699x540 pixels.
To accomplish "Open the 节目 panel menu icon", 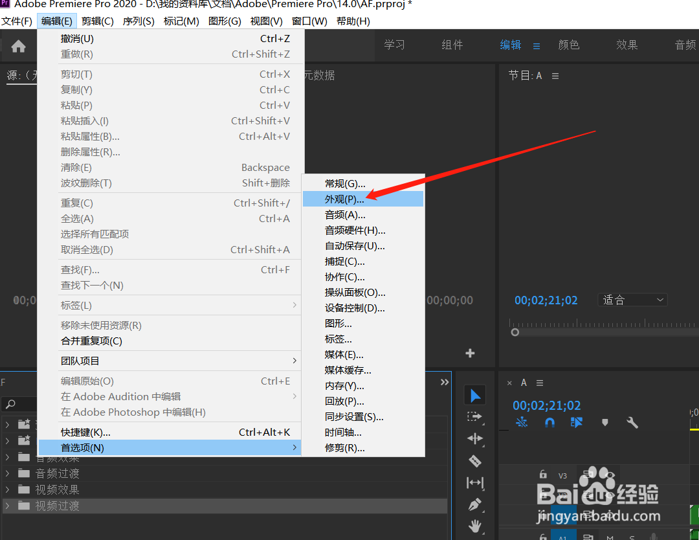I will click(x=555, y=76).
